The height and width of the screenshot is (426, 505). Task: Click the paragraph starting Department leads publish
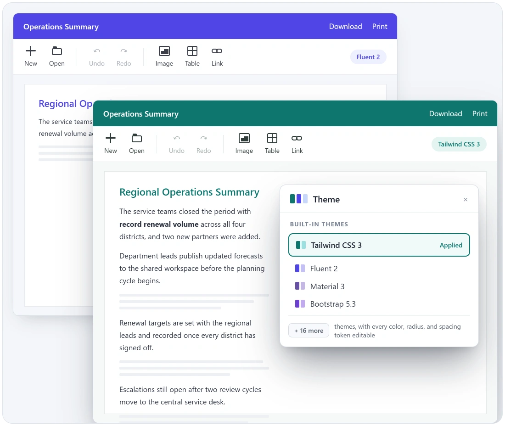pyautogui.click(x=192, y=268)
